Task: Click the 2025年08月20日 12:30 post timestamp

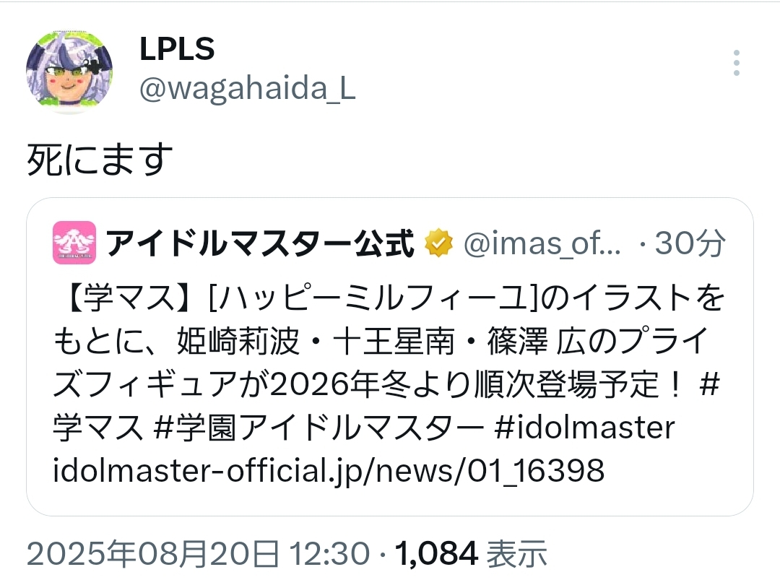Action: tap(198, 553)
